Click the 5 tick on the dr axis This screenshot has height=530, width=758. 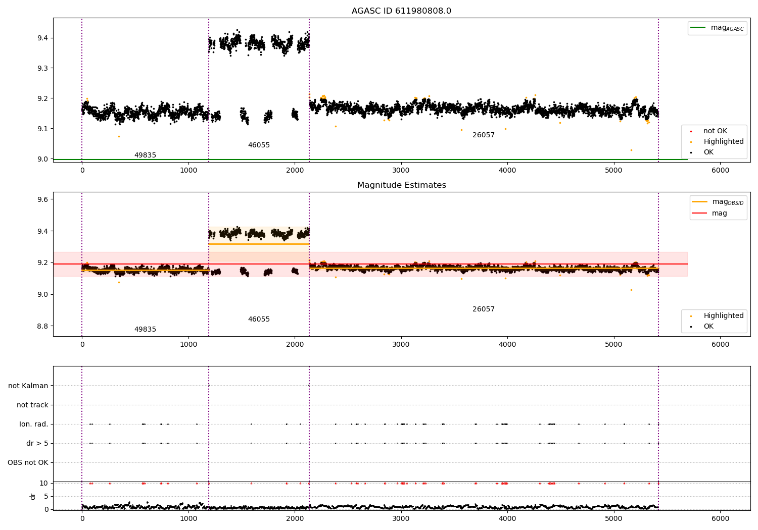(x=46, y=497)
